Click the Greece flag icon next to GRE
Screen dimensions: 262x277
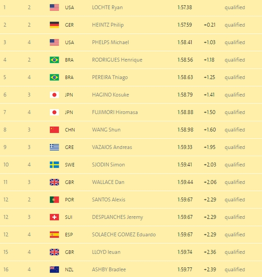[54, 147]
